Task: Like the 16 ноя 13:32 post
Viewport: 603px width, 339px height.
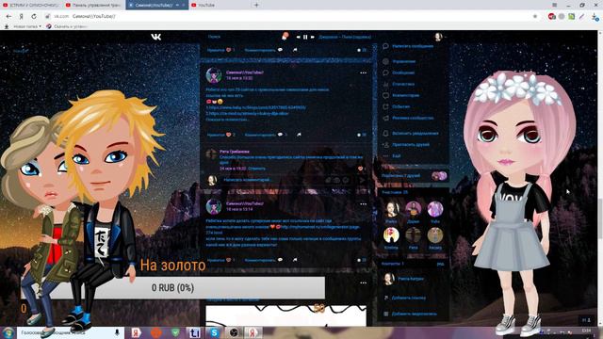Action: click(221, 135)
